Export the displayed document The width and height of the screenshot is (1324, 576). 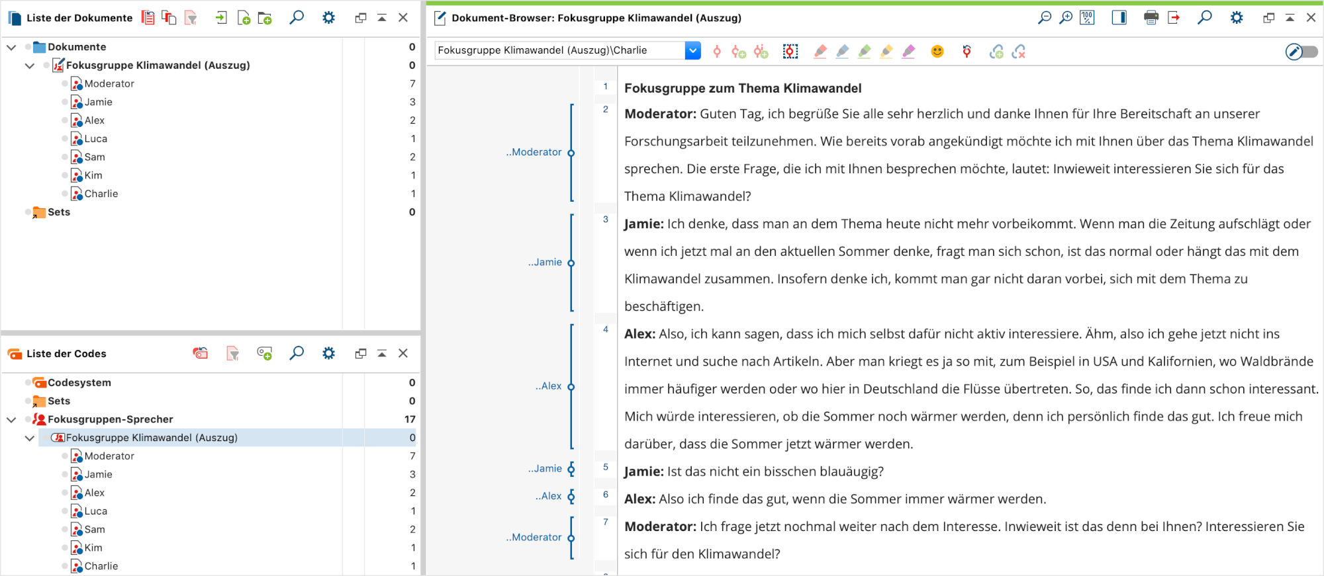1174,18
